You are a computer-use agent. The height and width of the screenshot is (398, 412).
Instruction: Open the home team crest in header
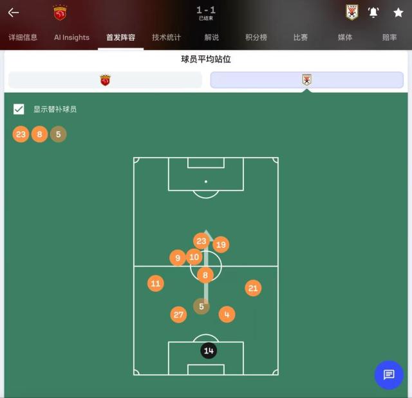coord(60,13)
